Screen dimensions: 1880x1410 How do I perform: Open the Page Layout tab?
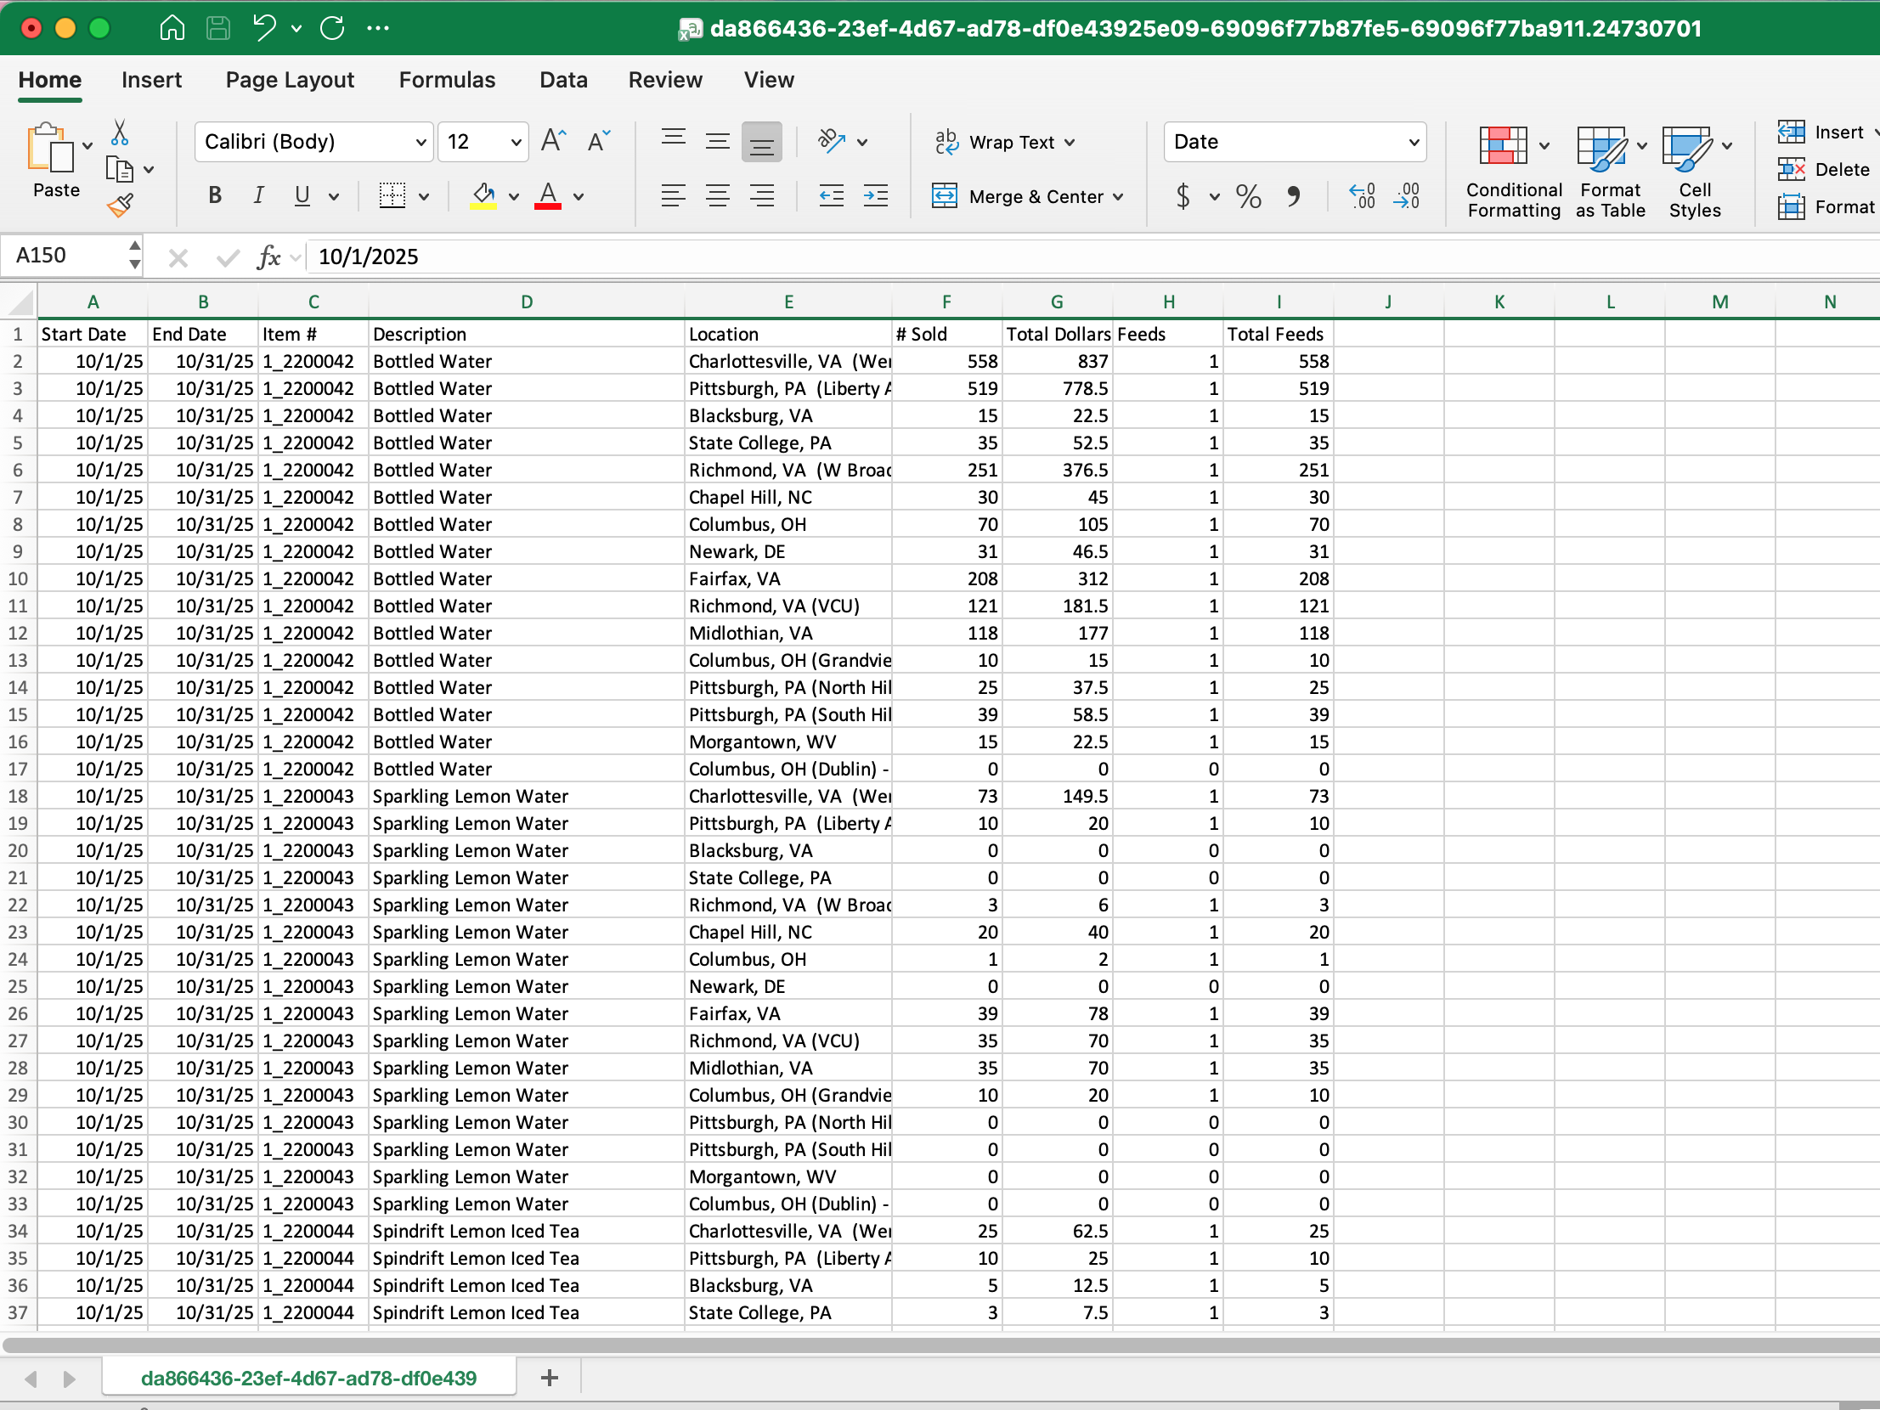pyautogui.click(x=290, y=80)
